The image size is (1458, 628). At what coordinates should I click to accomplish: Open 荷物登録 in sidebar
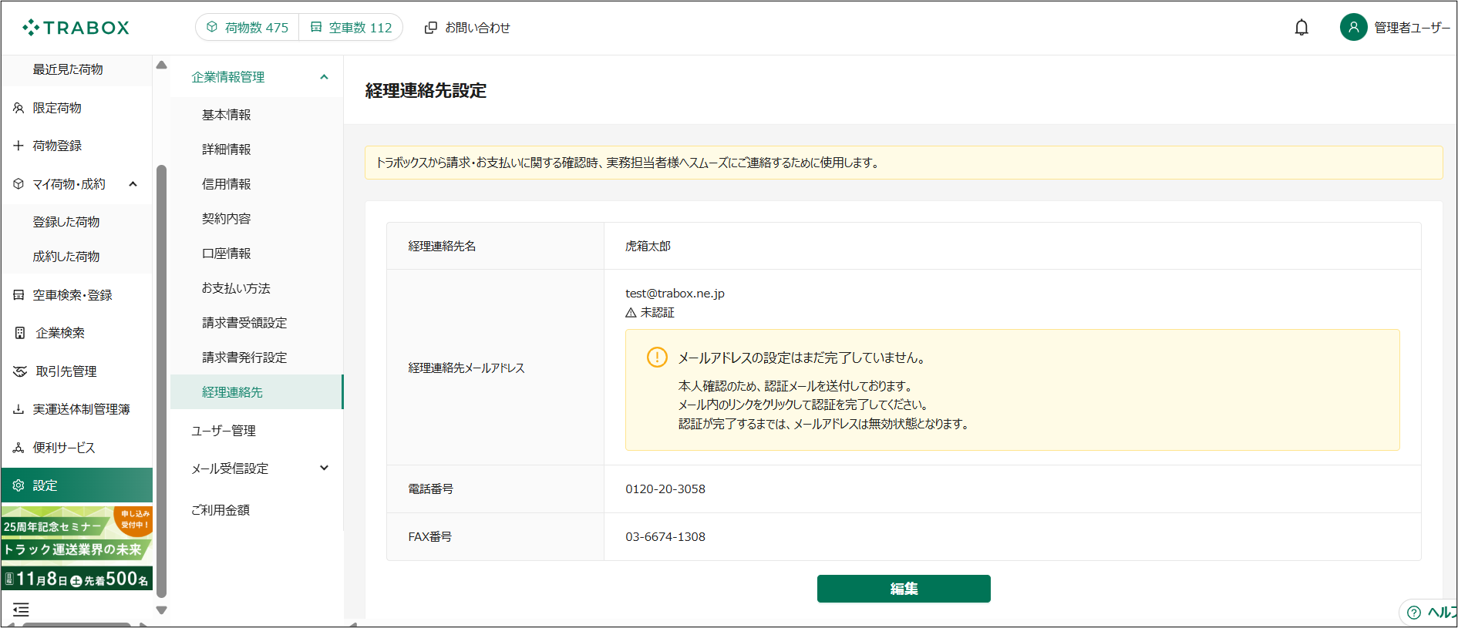coord(57,146)
